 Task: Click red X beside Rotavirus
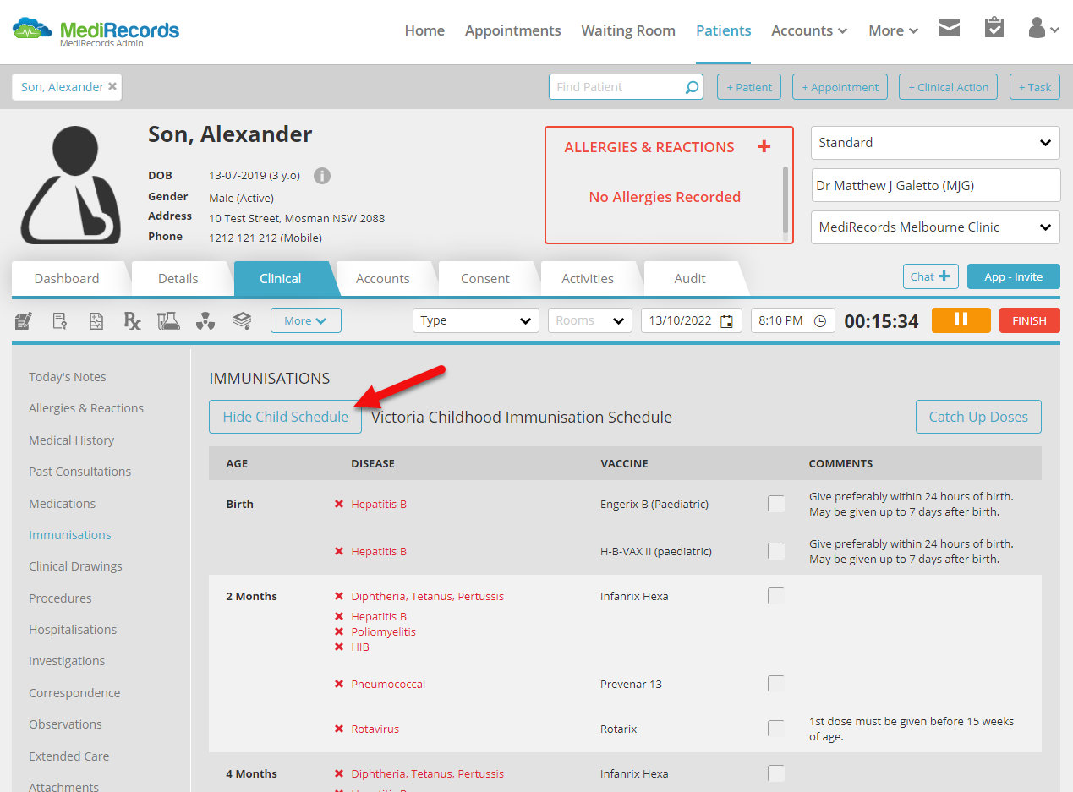pyautogui.click(x=339, y=729)
